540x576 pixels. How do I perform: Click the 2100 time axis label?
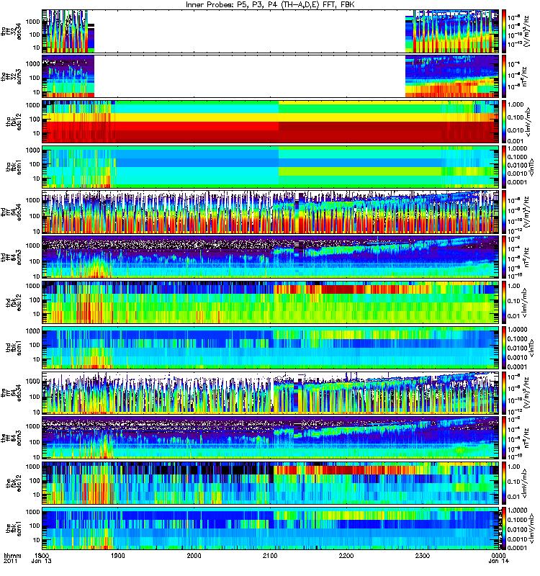click(x=270, y=555)
